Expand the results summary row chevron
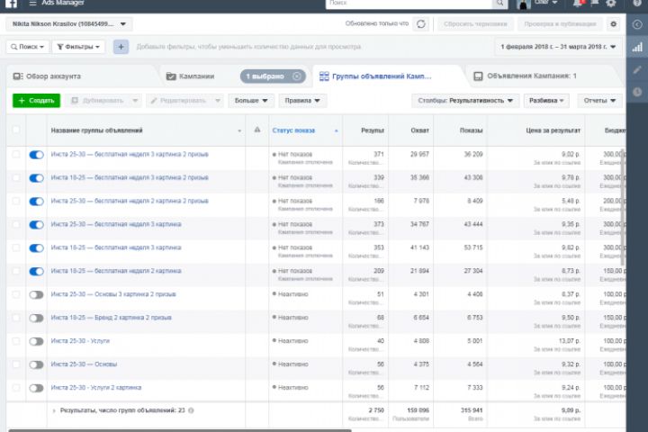 [54, 410]
